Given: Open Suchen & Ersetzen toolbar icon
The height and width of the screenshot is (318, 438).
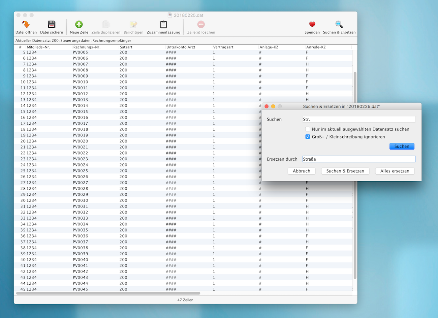Looking at the screenshot, I should point(339,25).
